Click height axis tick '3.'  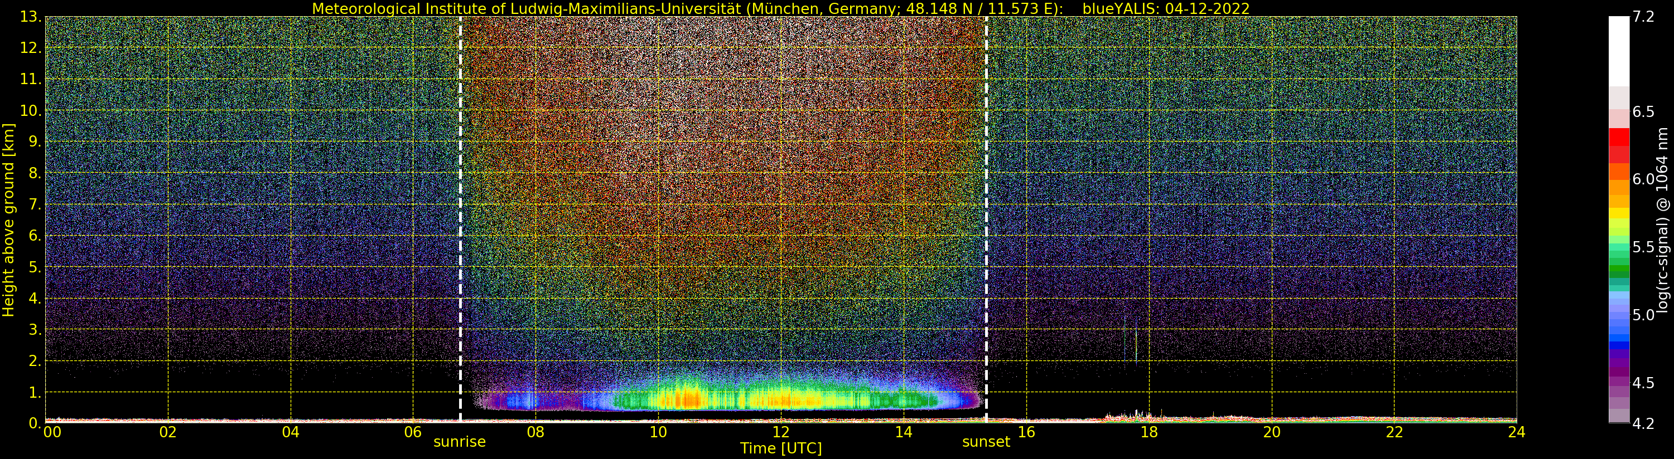click(35, 329)
